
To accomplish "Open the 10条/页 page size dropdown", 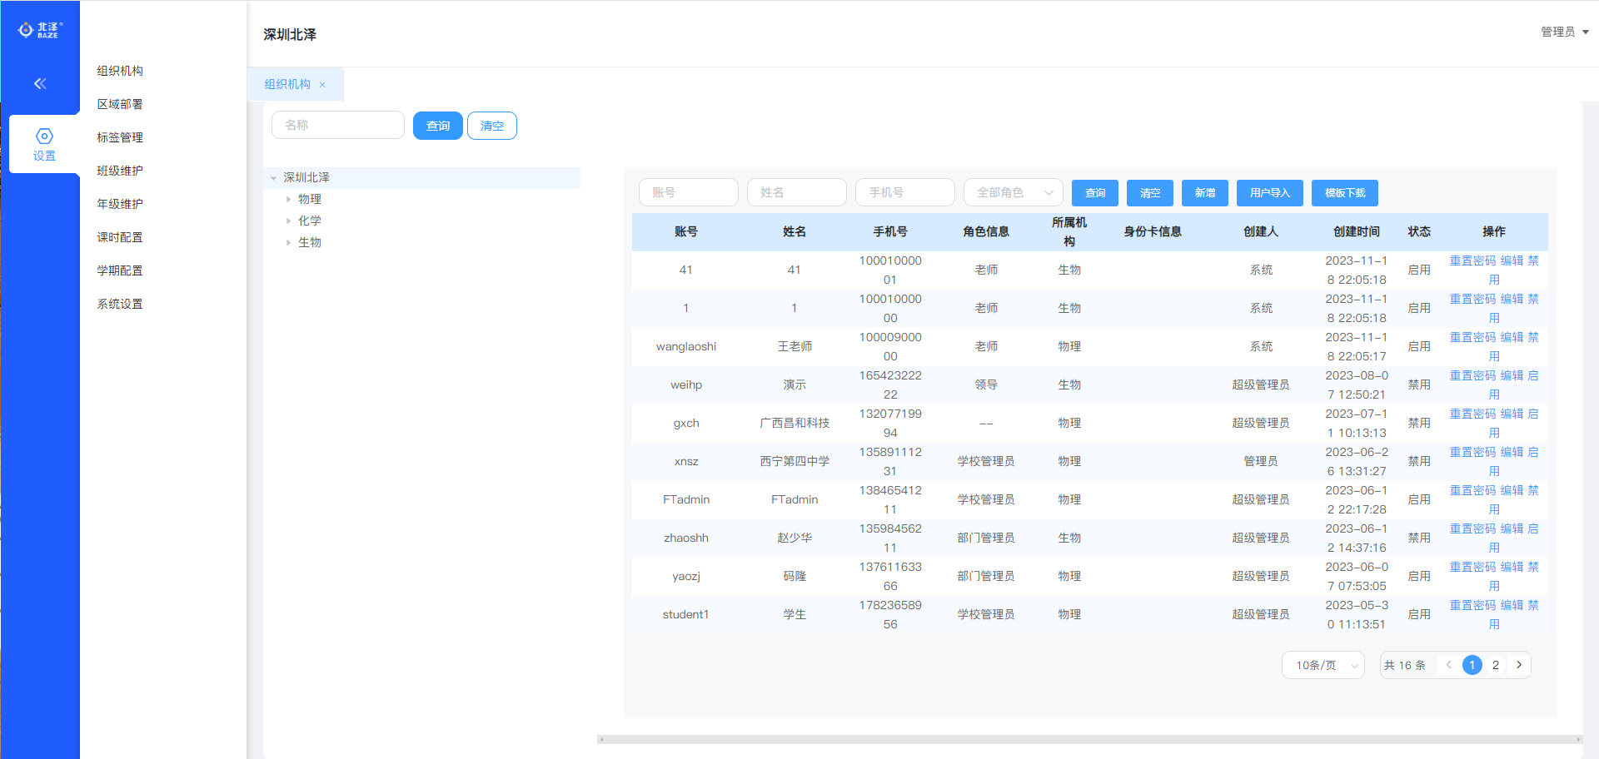I will pyautogui.click(x=1323, y=665).
